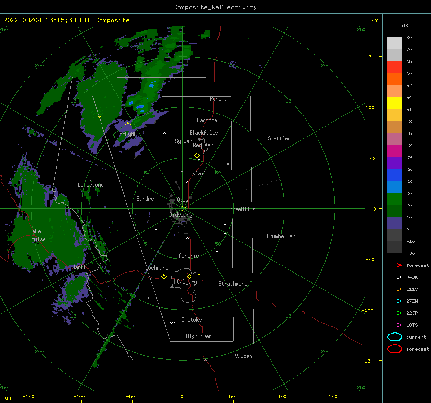Image resolution: width=431 pixels, height=403 pixels.
Task: Click the yellow diamond marker near RockyMH
Action: click(x=128, y=125)
